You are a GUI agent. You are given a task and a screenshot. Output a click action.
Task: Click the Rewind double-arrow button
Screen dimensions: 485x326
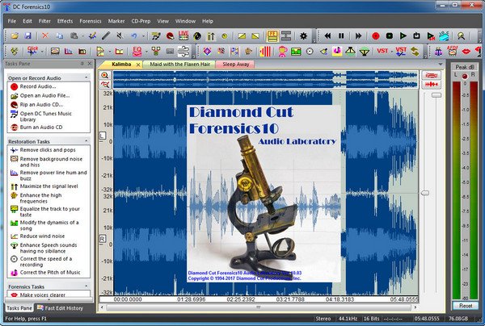[327, 36]
